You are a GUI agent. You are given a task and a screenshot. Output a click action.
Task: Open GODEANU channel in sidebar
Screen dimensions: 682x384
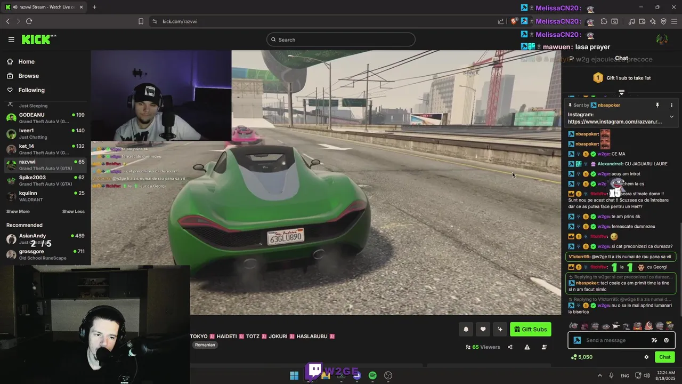point(45,118)
